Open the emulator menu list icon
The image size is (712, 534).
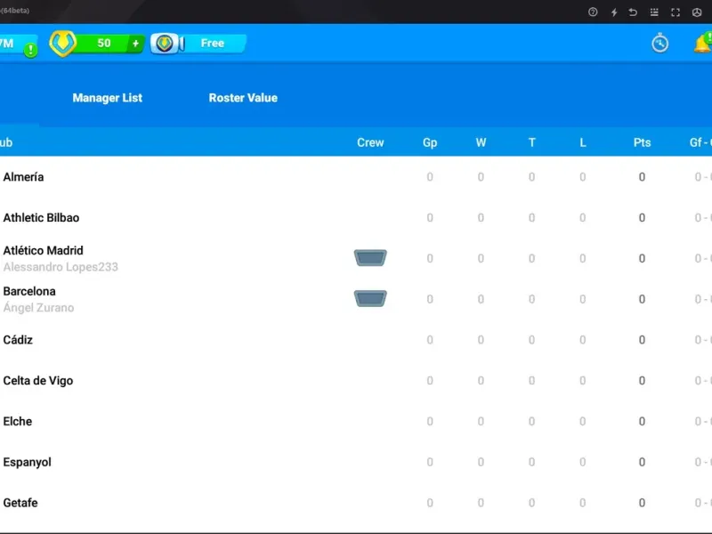click(x=654, y=12)
